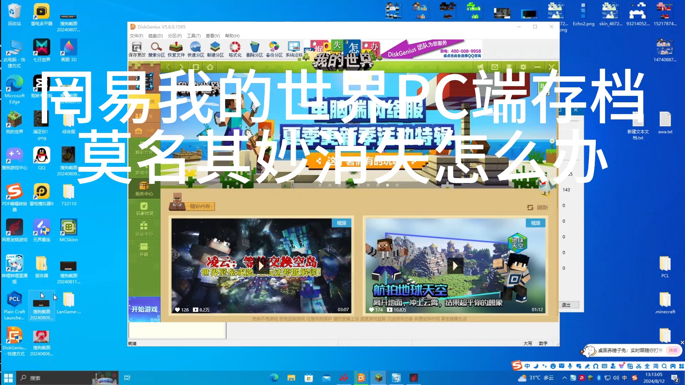685x385 pixels.
Task: Toggle Chinese/English input on the Sogou bar
Action: coord(527,366)
